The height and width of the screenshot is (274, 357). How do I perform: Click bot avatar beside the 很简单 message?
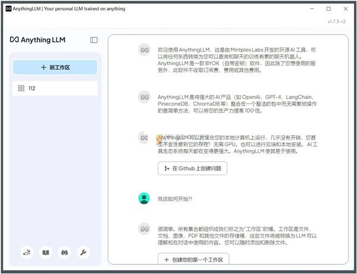(x=143, y=228)
